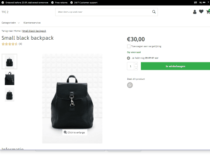Decrease quantity with the down arrow
The width and height of the screenshot is (210, 157).
[136, 68]
